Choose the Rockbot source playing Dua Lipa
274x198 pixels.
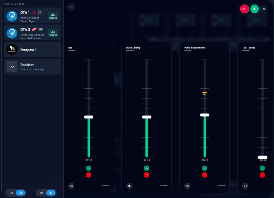coord(32,66)
